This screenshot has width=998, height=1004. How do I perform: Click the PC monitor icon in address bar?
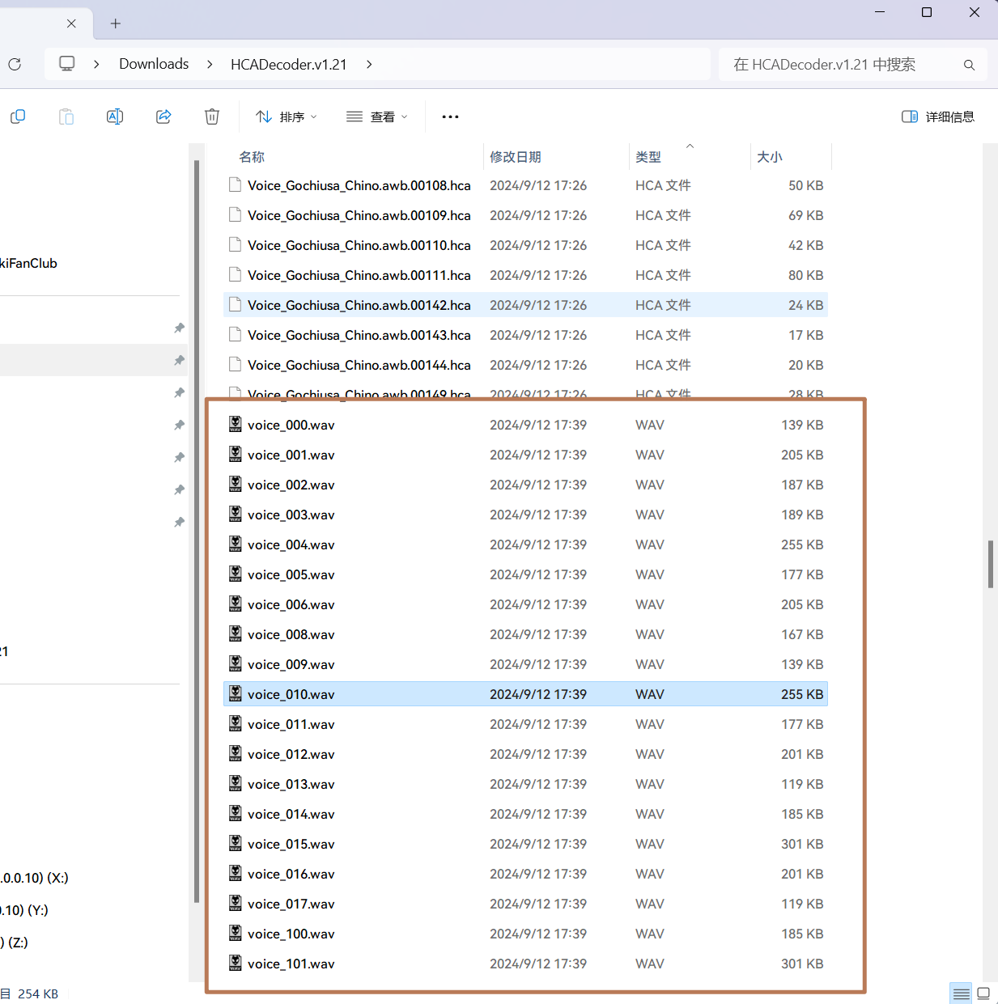click(x=67, y=64)
